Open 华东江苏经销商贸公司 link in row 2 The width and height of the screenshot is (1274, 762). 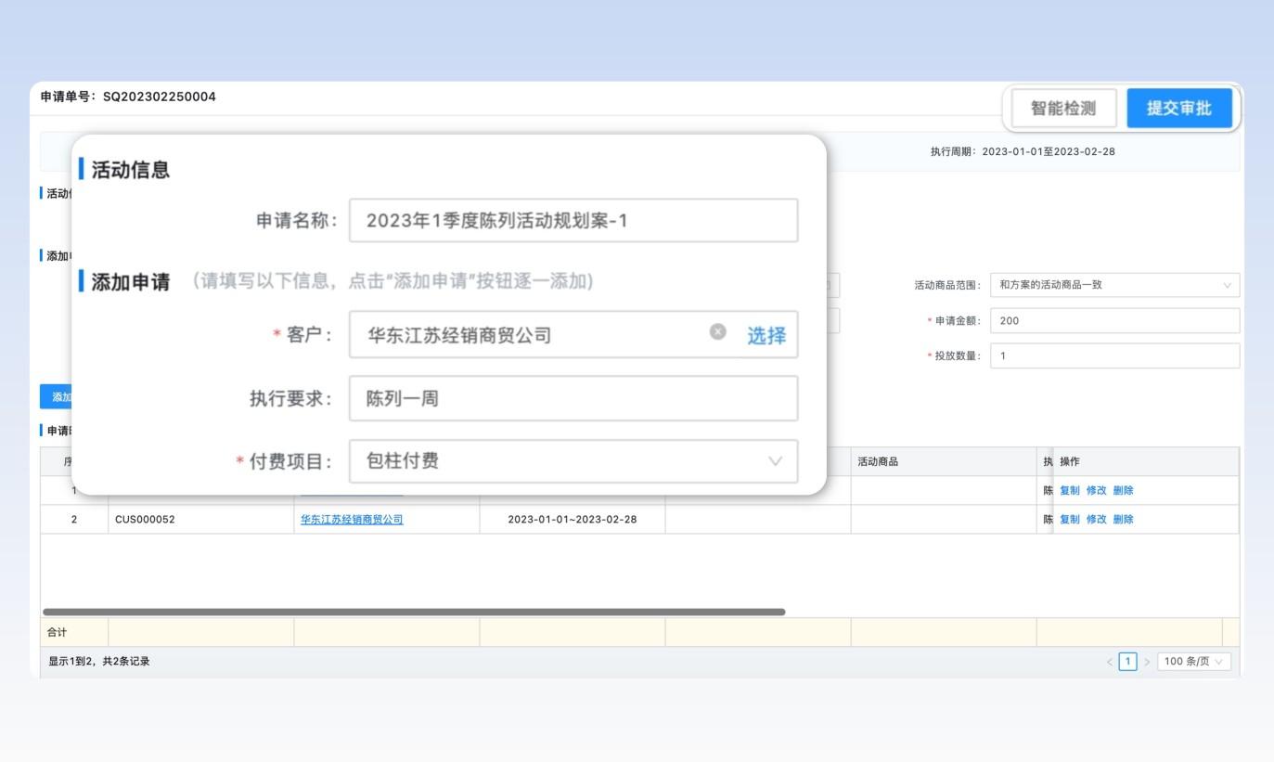click(x=352, y=519)
